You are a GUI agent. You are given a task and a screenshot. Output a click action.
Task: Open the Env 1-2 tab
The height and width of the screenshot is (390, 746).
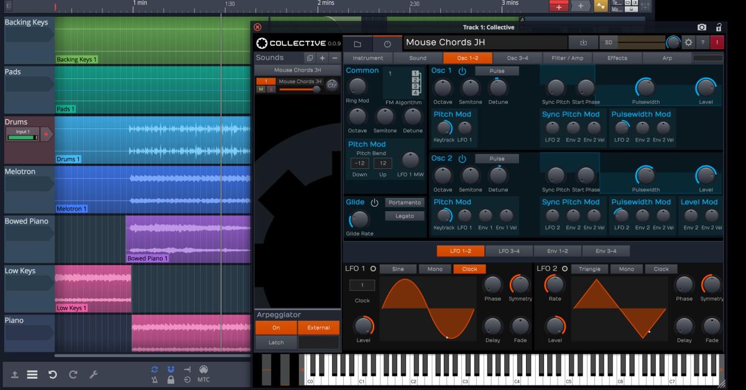click(557, 251)
